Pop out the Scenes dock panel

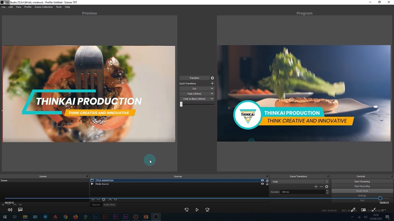click(x=87, y=176)
